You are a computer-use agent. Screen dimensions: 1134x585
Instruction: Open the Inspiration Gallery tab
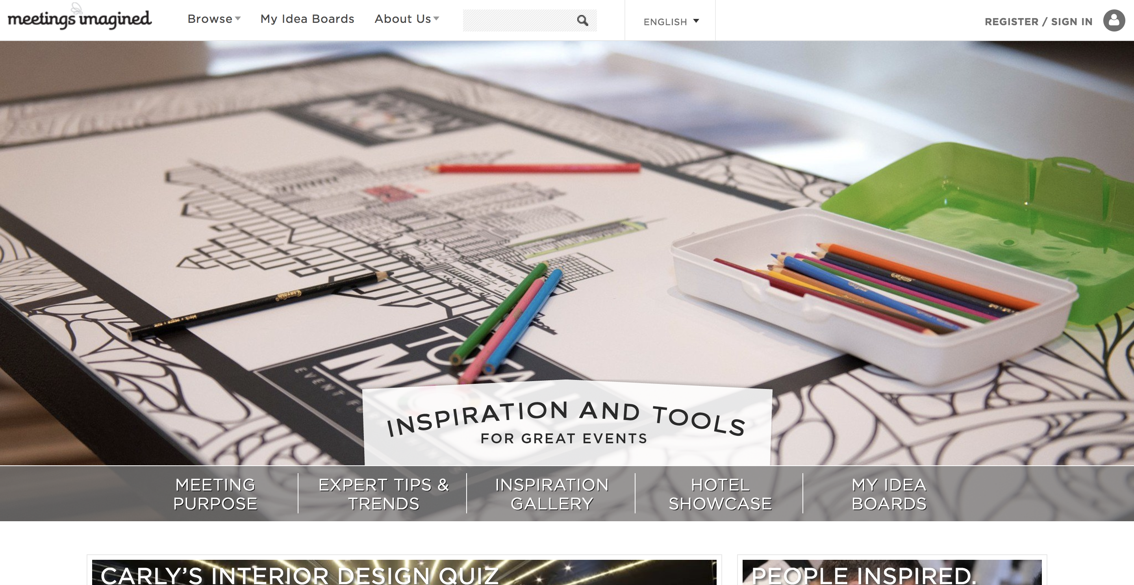pos(551,494)
